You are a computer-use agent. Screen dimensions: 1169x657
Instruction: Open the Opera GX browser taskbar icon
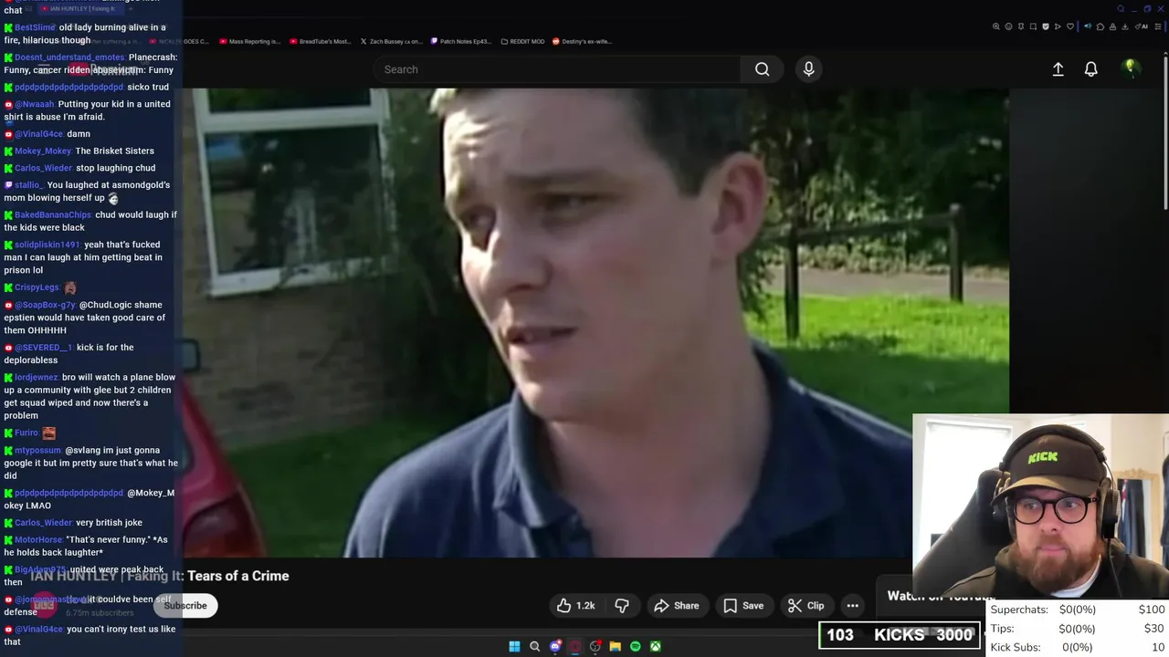(x=575, y=646)
